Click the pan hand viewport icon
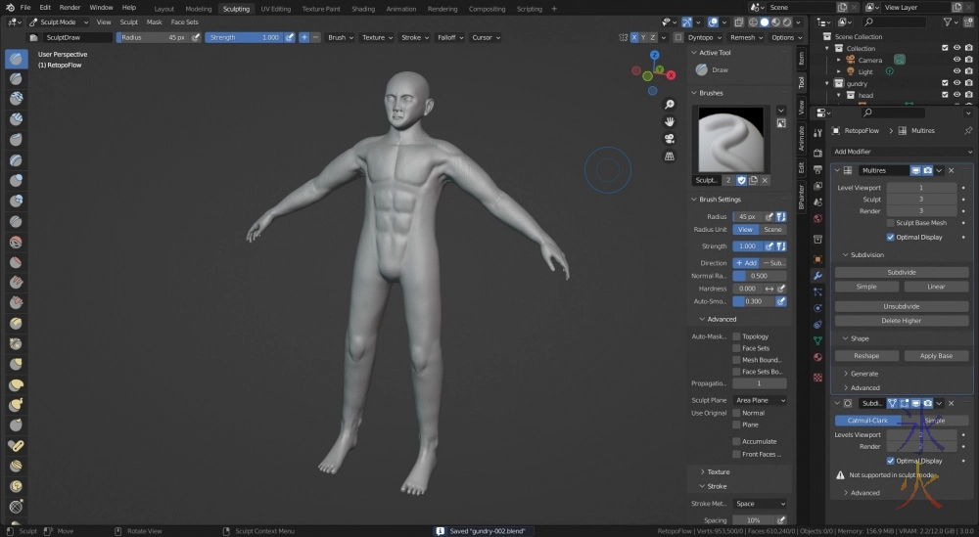 pyautogui.click(x=670, y=121)
